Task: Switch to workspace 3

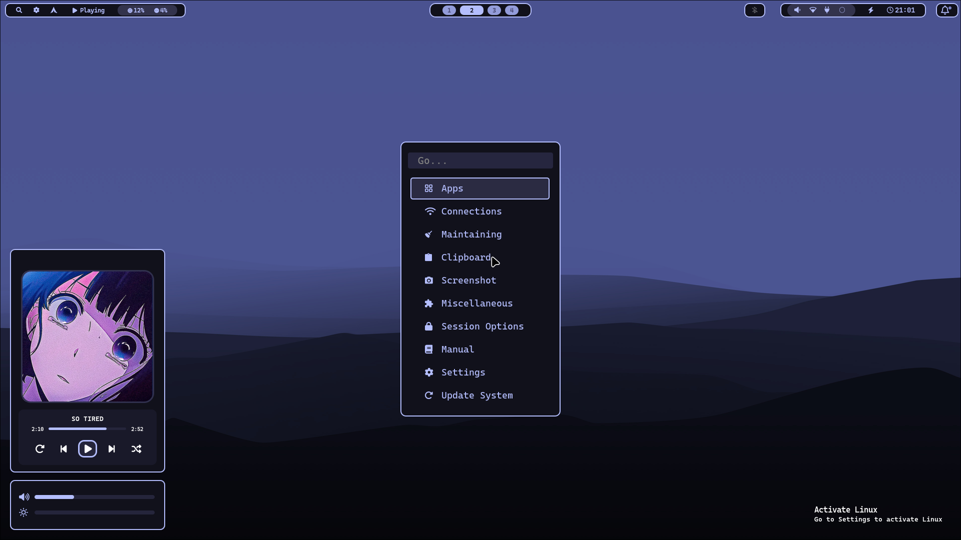Action: [x=494, y=10]
